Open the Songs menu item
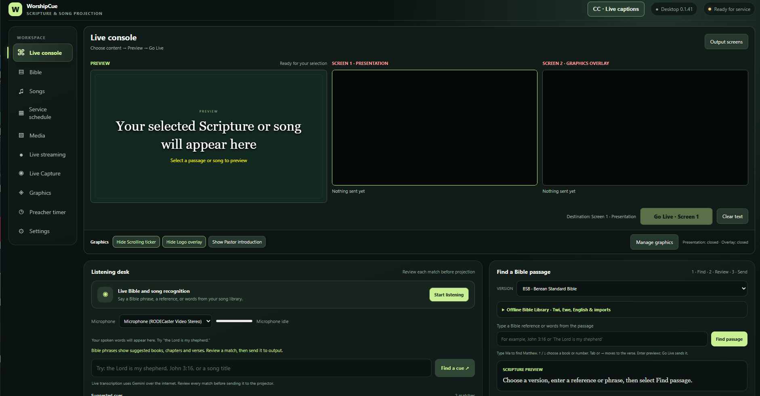The width and height of the screenshot is (760, 396). coord(42,91)
